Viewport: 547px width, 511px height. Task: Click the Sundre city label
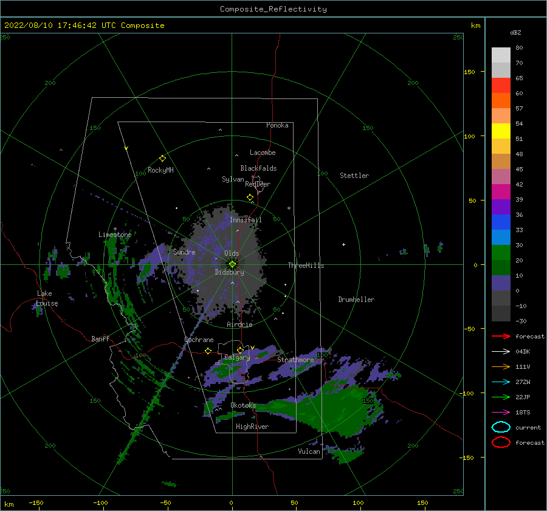click(x=184, y=252)
